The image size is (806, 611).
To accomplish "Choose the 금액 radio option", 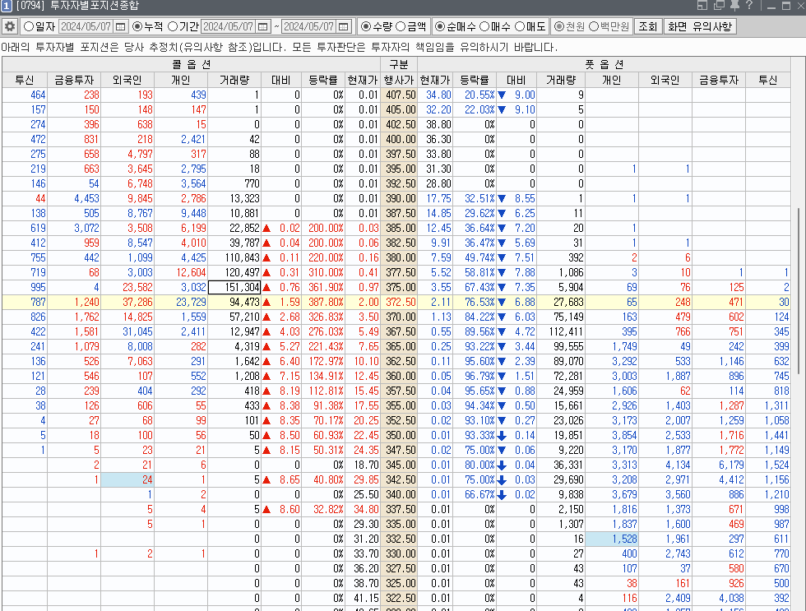I will (401, 26).
